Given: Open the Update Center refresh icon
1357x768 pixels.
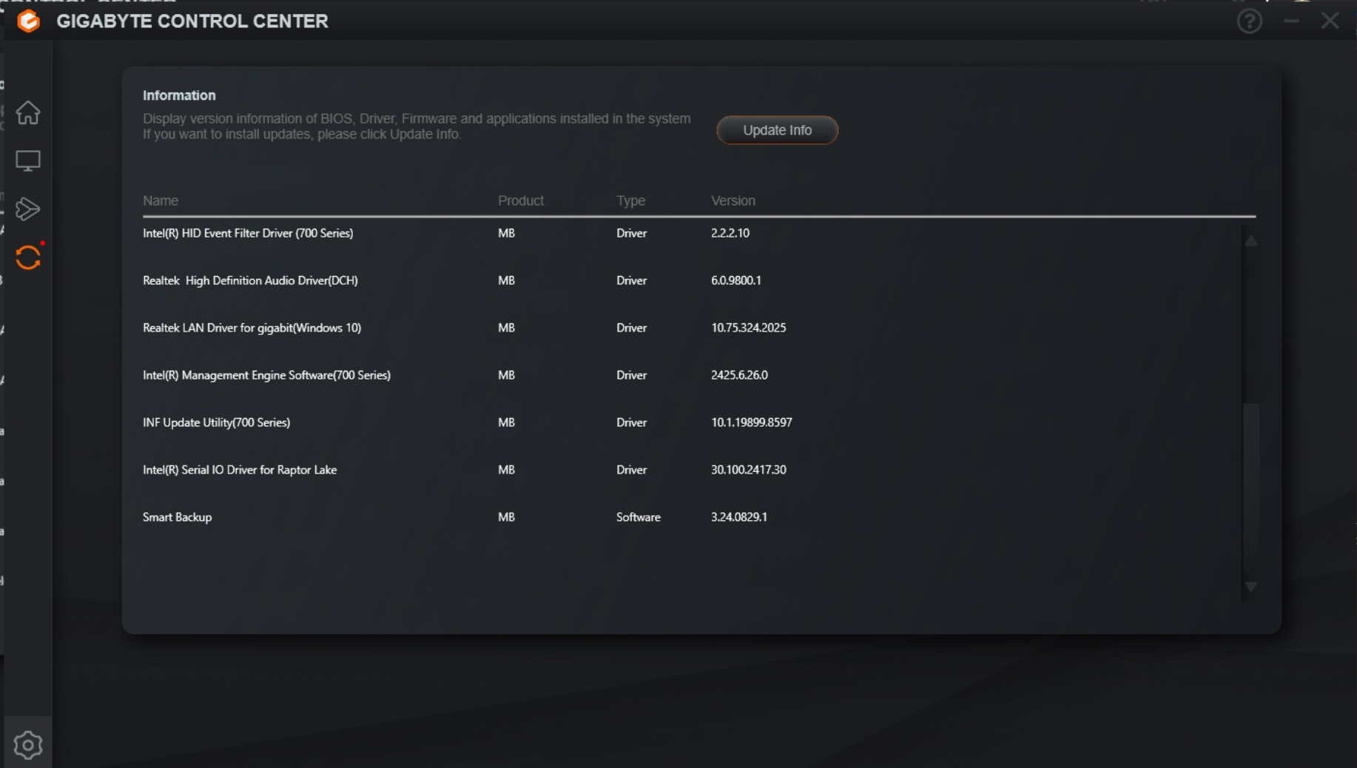Looking at the screenshot, I should [28, 257].
